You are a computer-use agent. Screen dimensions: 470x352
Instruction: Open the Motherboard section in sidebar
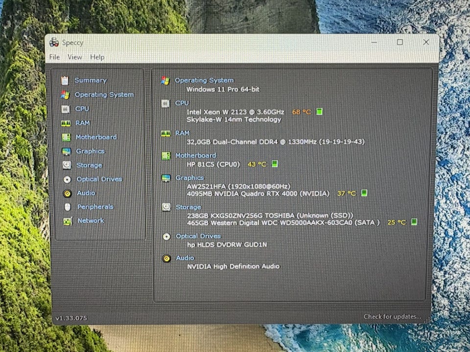click(96, 137)
